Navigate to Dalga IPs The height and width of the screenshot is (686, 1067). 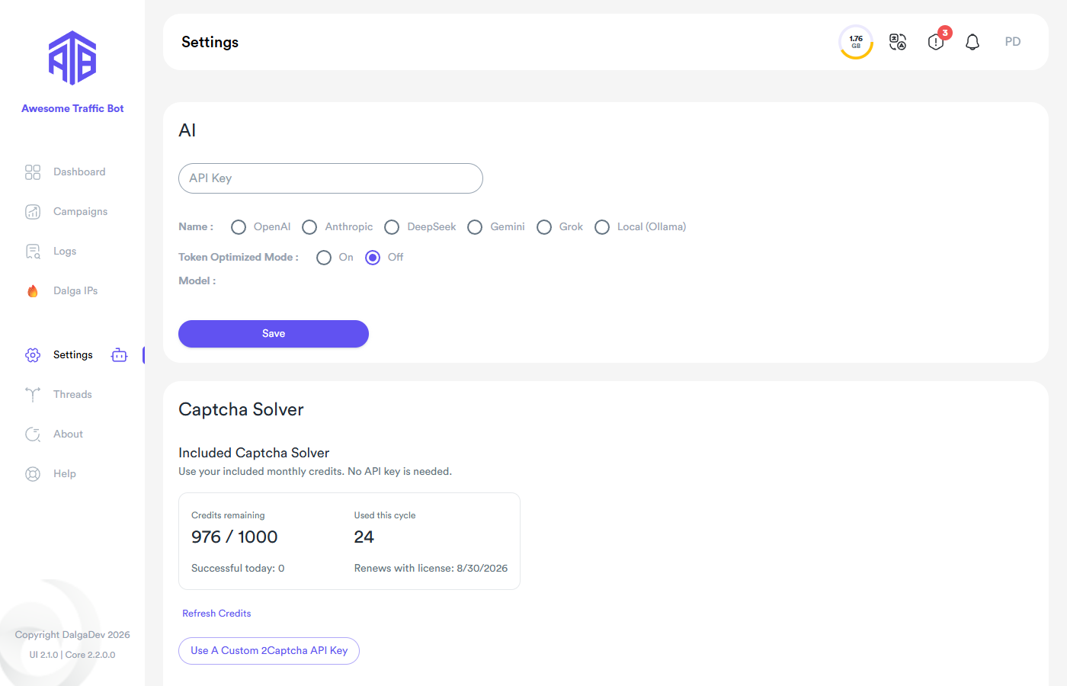(x=75, y=291)
